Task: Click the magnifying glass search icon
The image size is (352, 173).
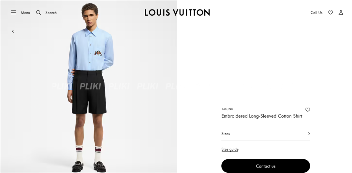Action: point(38,13)
